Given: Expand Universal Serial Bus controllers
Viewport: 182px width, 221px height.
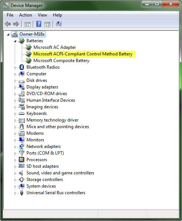Looking at the screenshot, I should coord(15,193).
